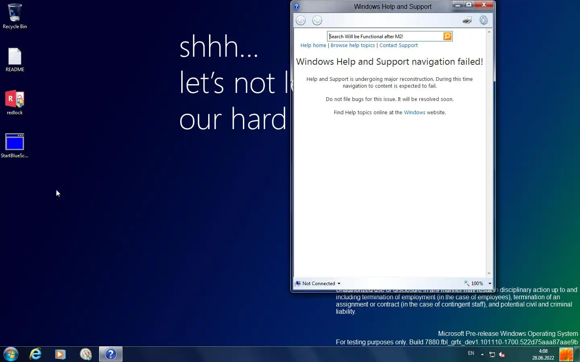
Task: Open the network tray icon
Action: click(x=492, y=354)
